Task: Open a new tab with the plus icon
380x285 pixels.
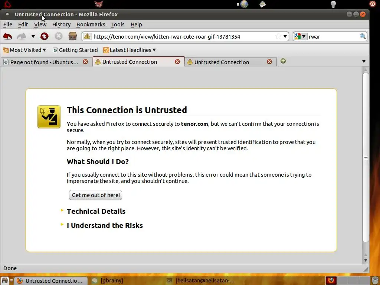Action: (283, 61)
